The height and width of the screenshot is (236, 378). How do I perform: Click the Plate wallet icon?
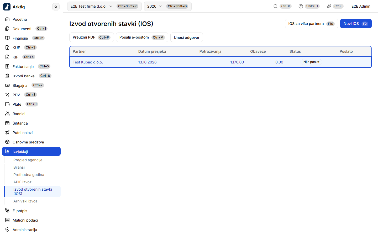pyautogui.click(x=7, y=104)
